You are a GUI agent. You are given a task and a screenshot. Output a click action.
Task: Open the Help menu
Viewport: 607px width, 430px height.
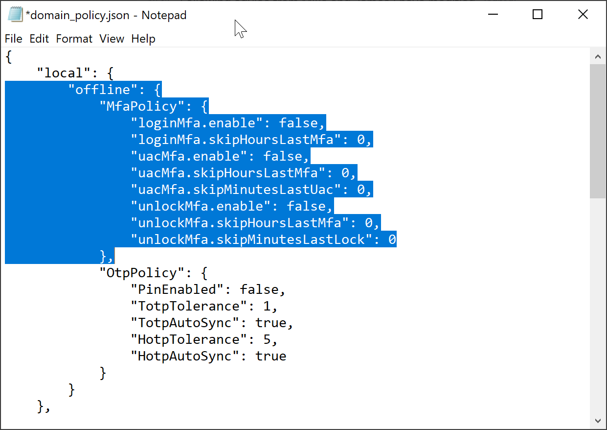pyautogui.click(x=143, y=39)
